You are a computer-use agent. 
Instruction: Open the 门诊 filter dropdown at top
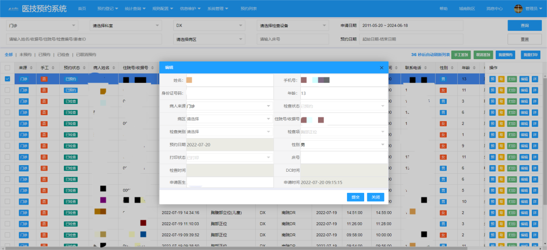42,25
